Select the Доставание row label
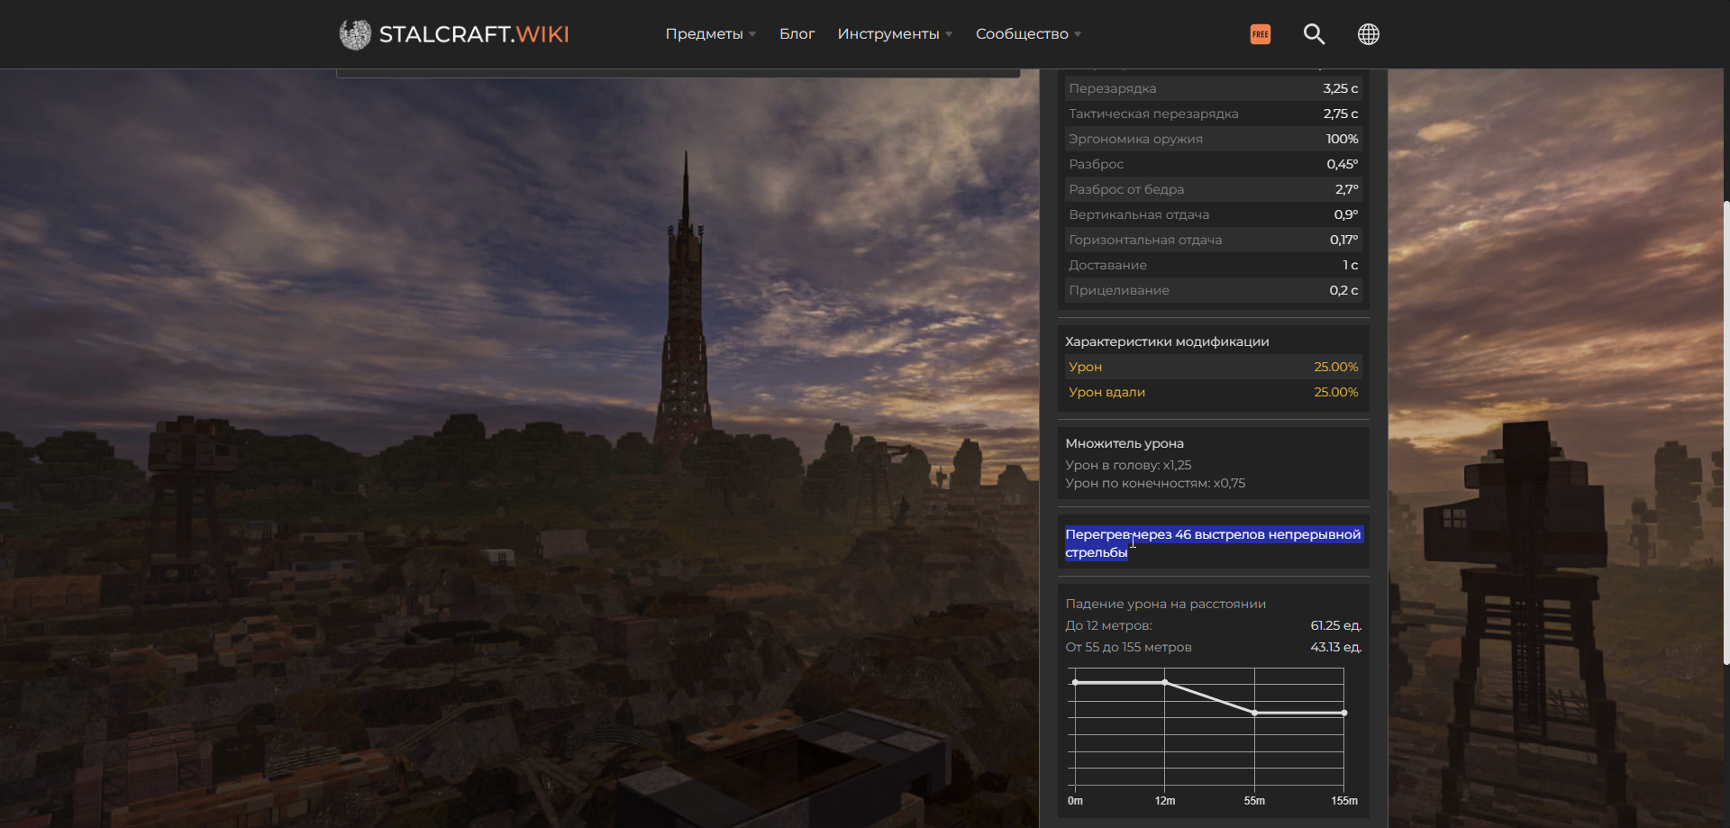This screenshot has width=1730, height=828. pos(1107,265)
